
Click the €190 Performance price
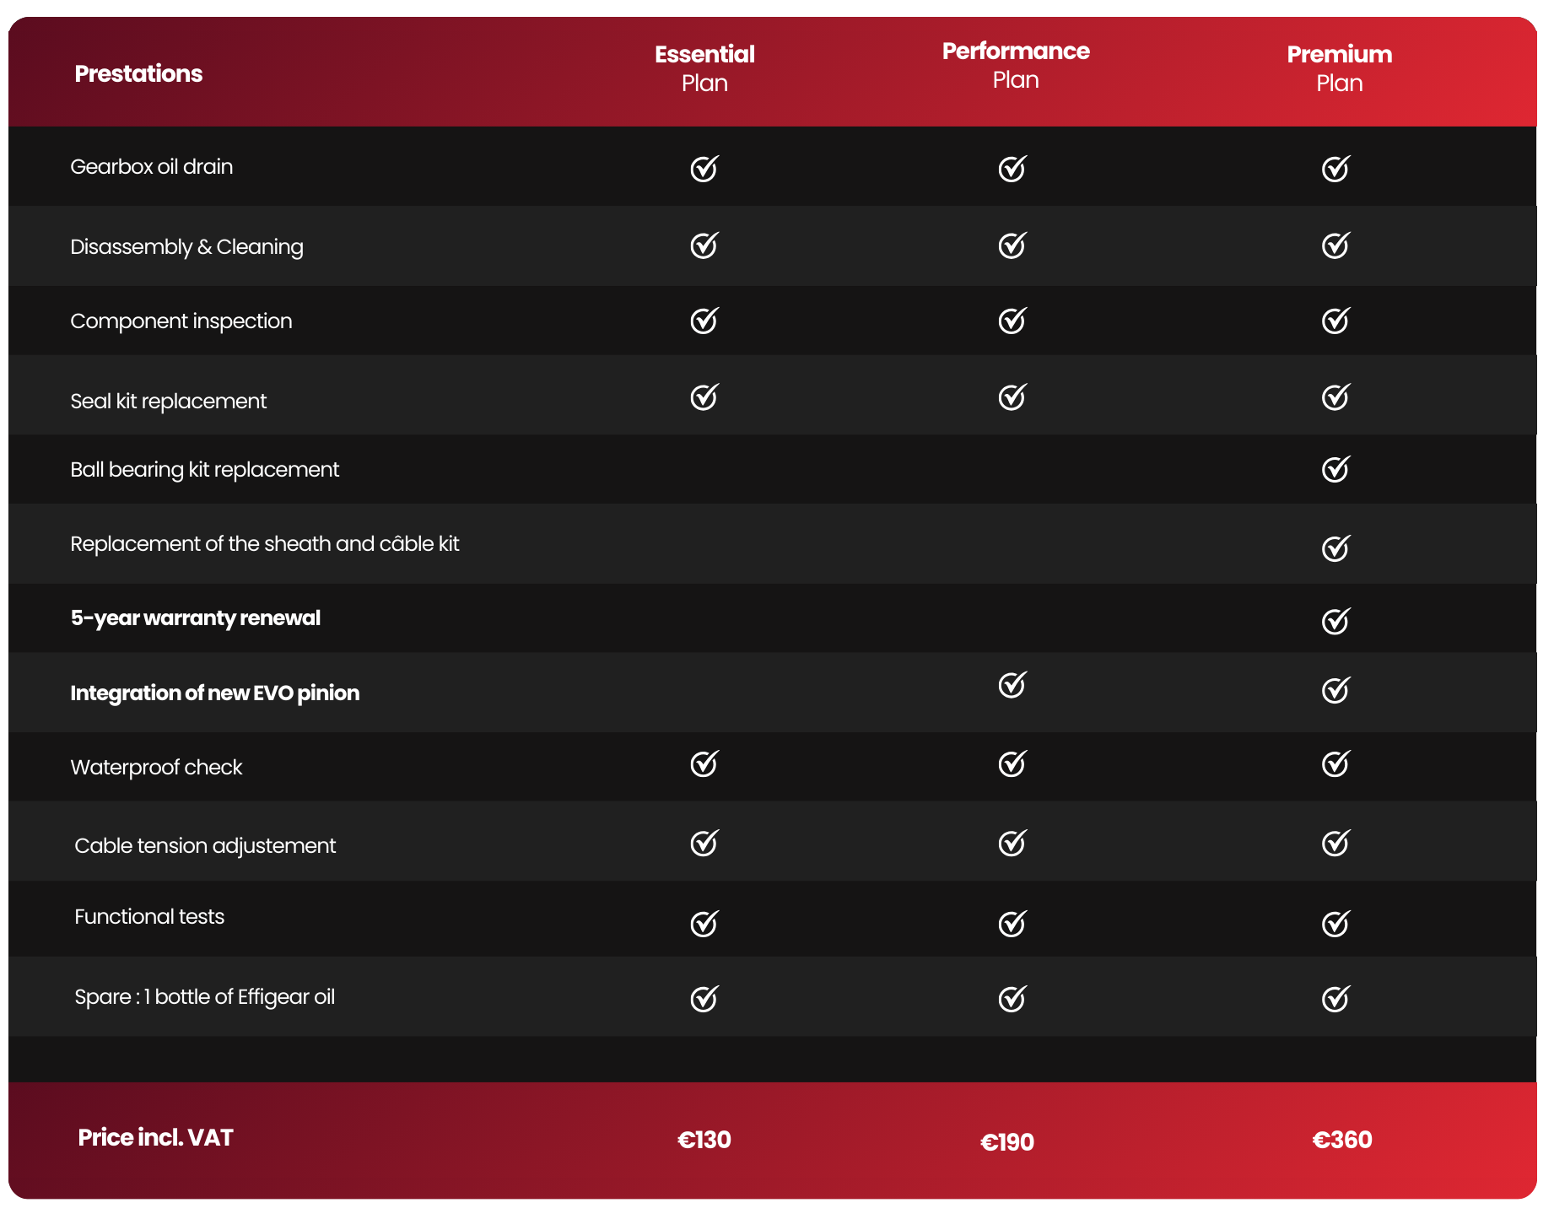coord(1007,1142)
